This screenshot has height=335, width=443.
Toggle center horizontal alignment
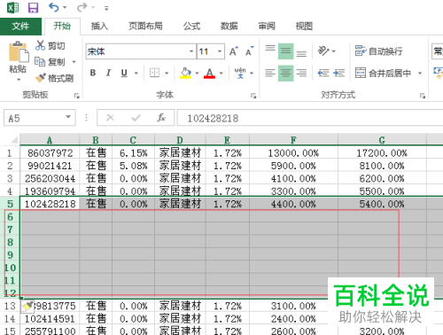pyautogui.click(x=285, y=73)
